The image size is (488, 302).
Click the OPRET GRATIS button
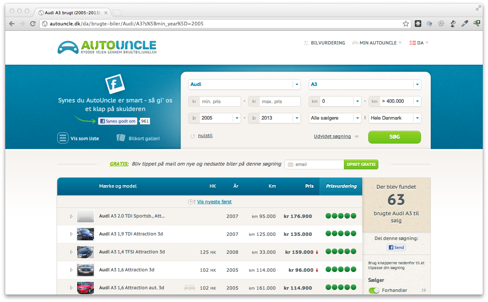coord(361,164)
